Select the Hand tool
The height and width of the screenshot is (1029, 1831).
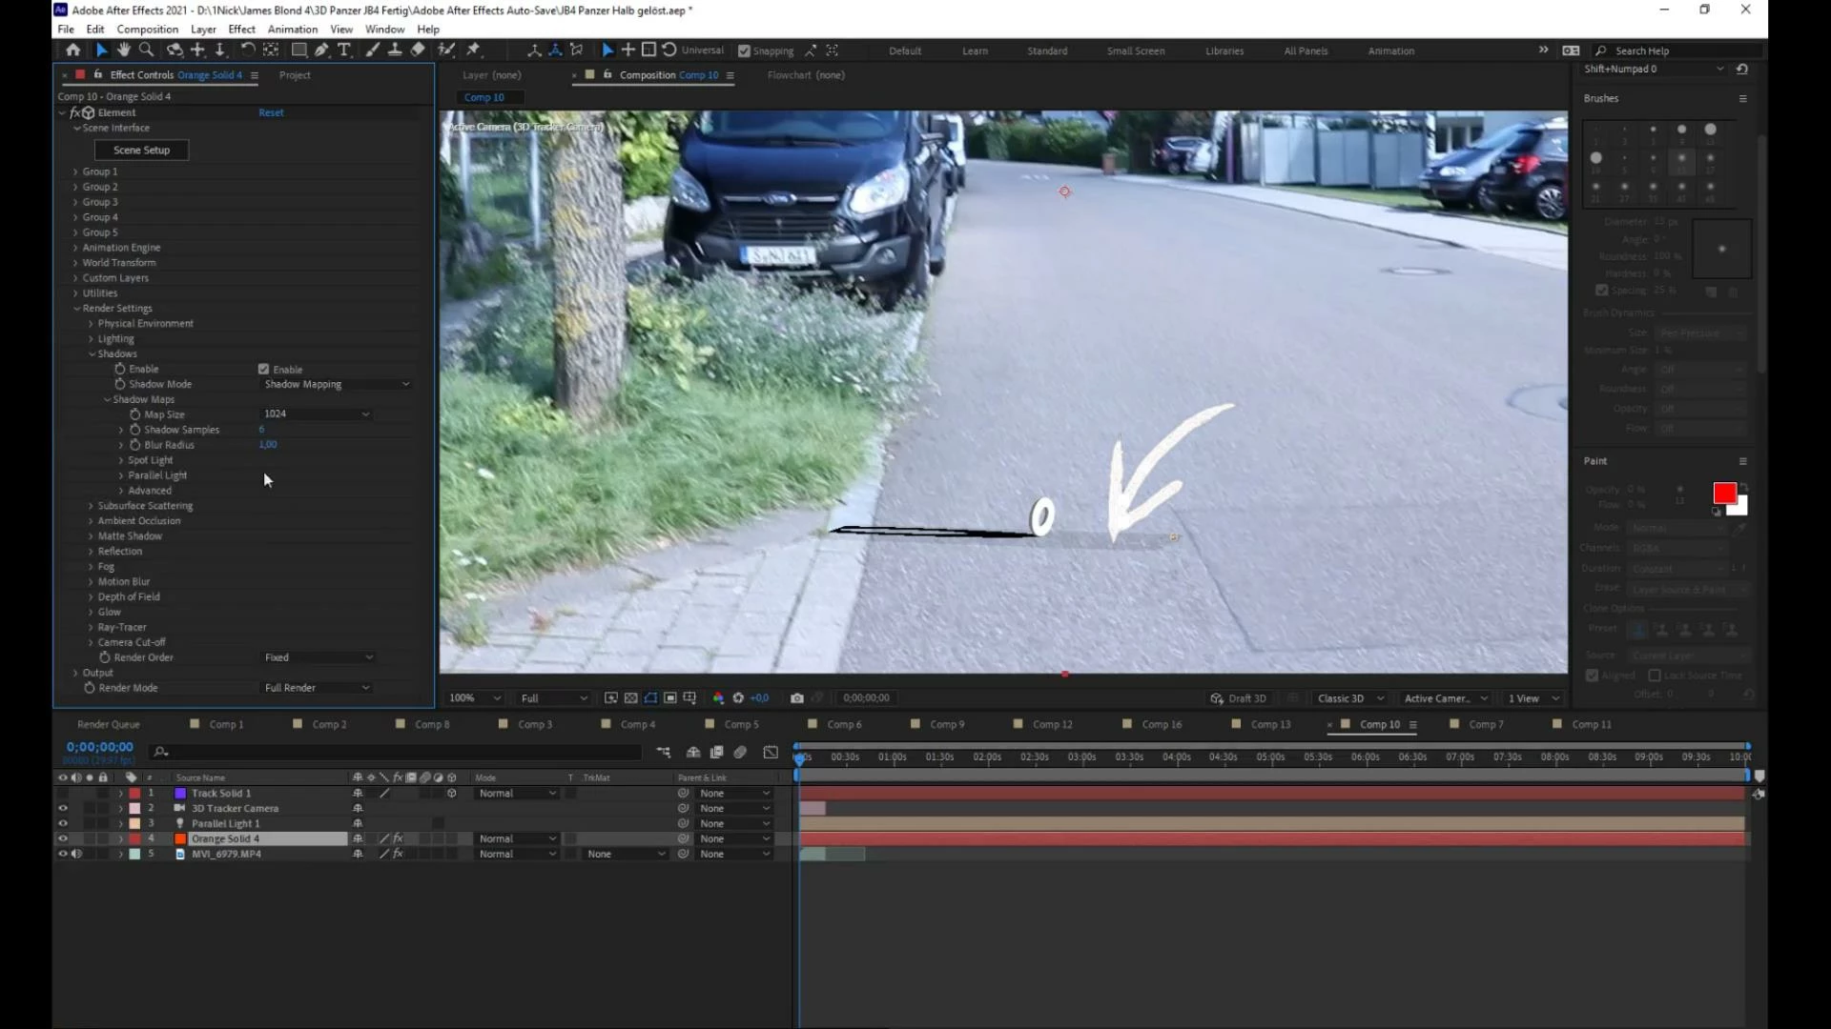click(x=123, y=50)
